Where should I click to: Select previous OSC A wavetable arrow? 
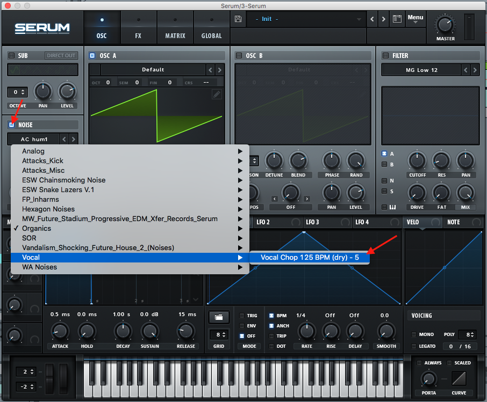pyautogui.click(x=211, y=70)
